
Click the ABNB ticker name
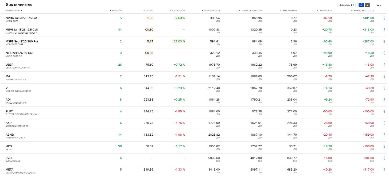9,135
